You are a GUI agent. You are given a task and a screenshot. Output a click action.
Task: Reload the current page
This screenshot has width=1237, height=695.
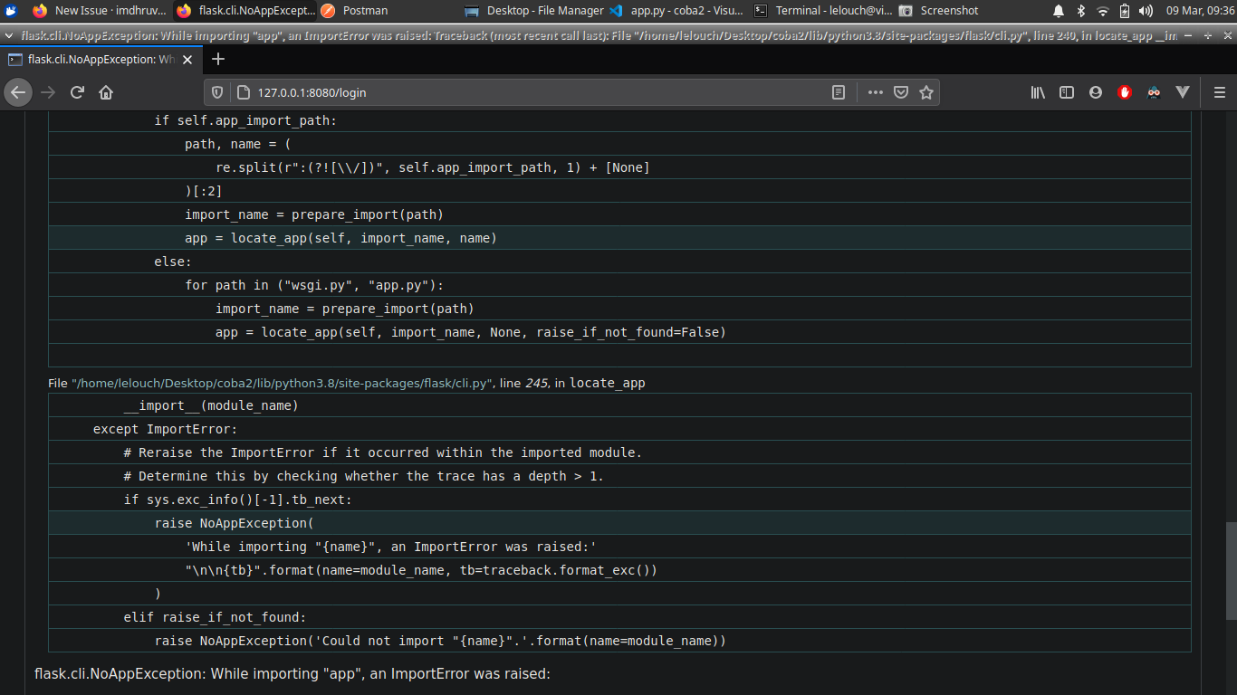click(x=77, y=91)
